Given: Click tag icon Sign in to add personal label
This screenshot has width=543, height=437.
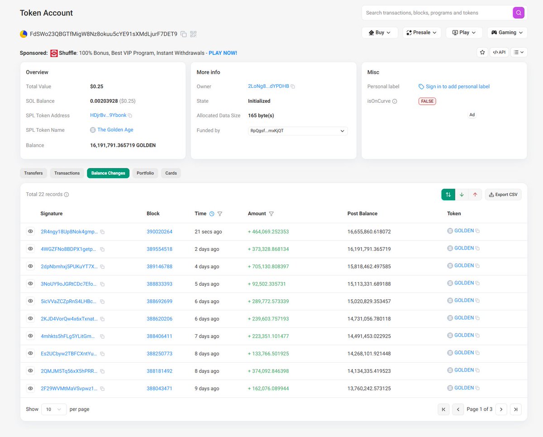Looking at the screenshot, I should (x=421, y=86).
